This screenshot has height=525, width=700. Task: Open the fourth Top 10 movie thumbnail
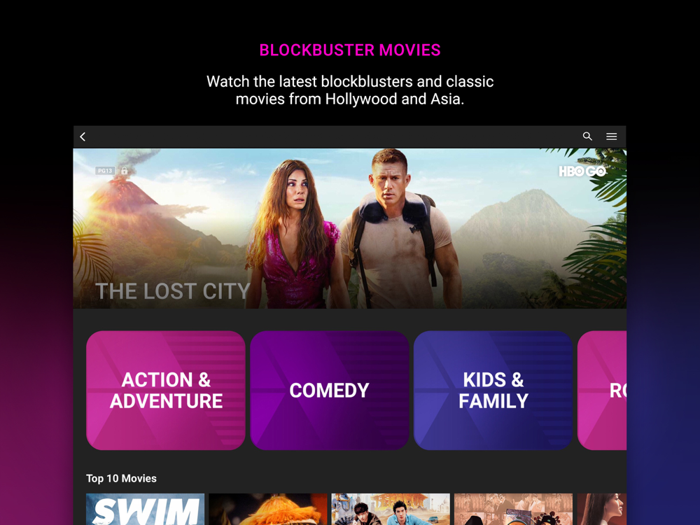(x=513, y=509)
